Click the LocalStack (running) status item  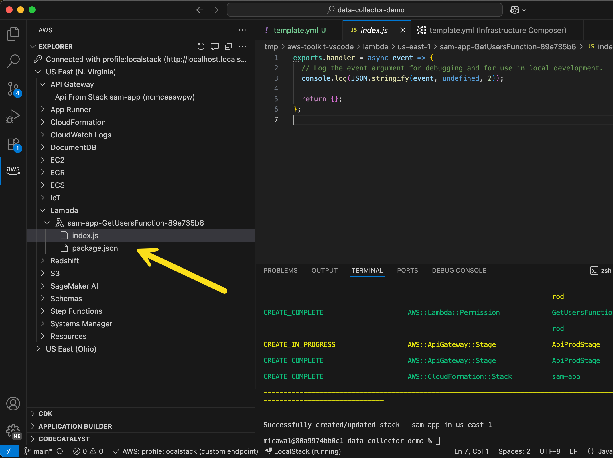(x=303, y=451)
